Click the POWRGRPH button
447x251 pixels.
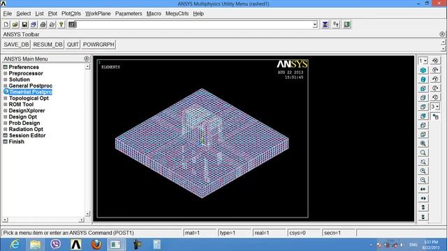tap(98, 45)
